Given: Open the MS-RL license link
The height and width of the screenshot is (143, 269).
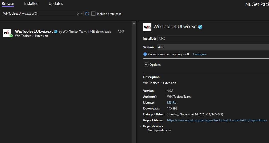Looking at the screenshot, I should coord(172,103).
